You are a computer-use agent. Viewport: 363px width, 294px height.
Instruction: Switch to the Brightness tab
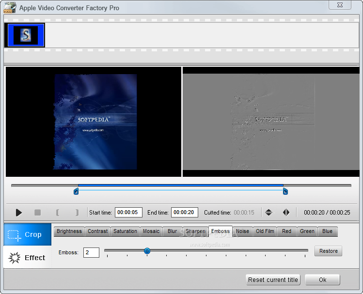[x=69, y=232]
